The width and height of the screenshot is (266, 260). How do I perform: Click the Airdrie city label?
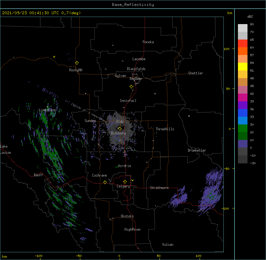tap(124, 166)
